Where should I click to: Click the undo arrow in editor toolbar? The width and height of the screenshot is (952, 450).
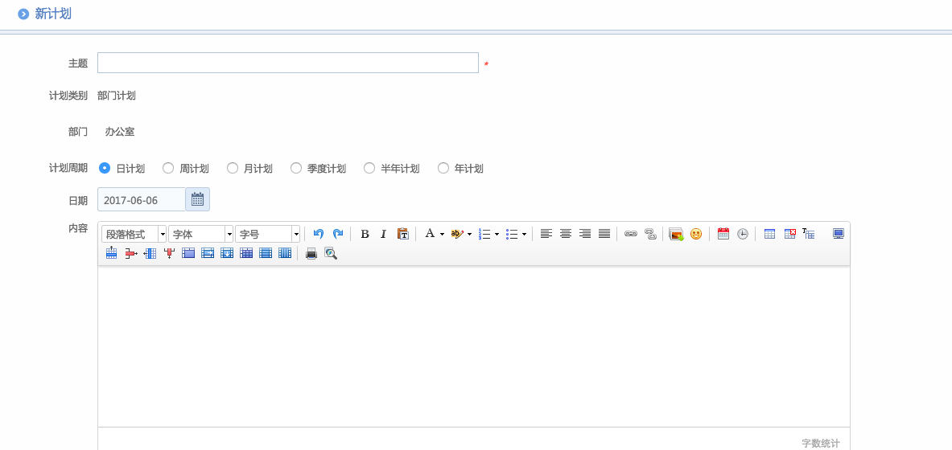(319, 234)
